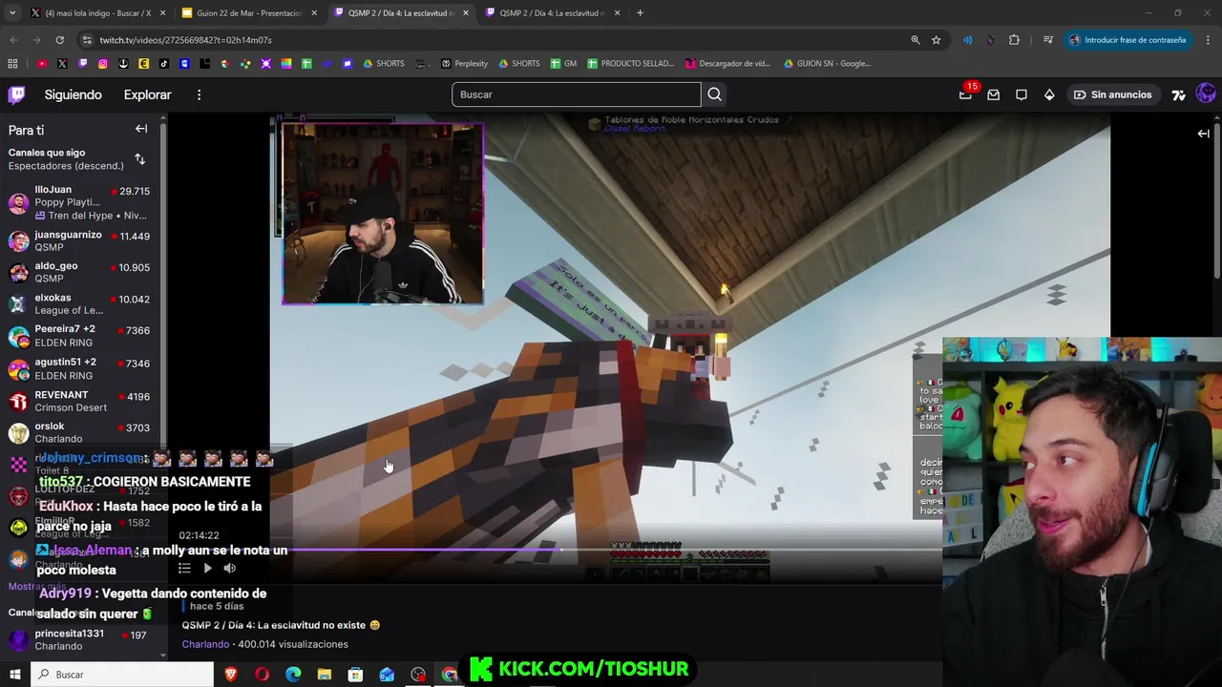Viewport: 1222px width, 687px height.
Task: Open the whispers chat bubble icon
Action: tap(1022, 94)
